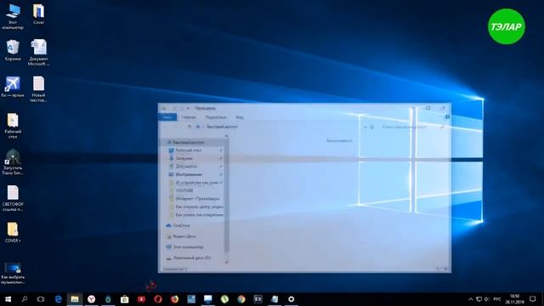
Task: Select OneDrive in the navigation pane
Action: coord(181,225)
